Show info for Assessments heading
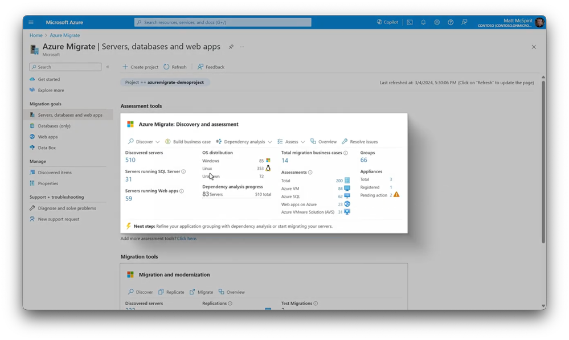569x340 pixels. [x=310, y=173]
